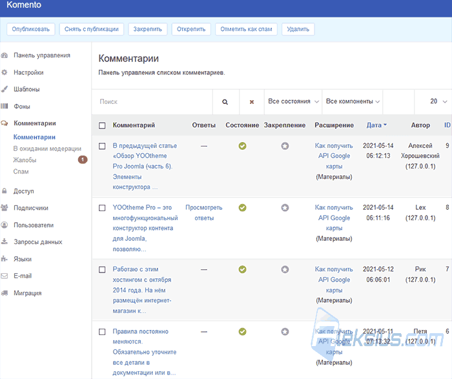The height and width of the screenshot is (379, 452).
Task: Select all comments with header checkbox
Action: pyautogui.click(x=102, y=126)
